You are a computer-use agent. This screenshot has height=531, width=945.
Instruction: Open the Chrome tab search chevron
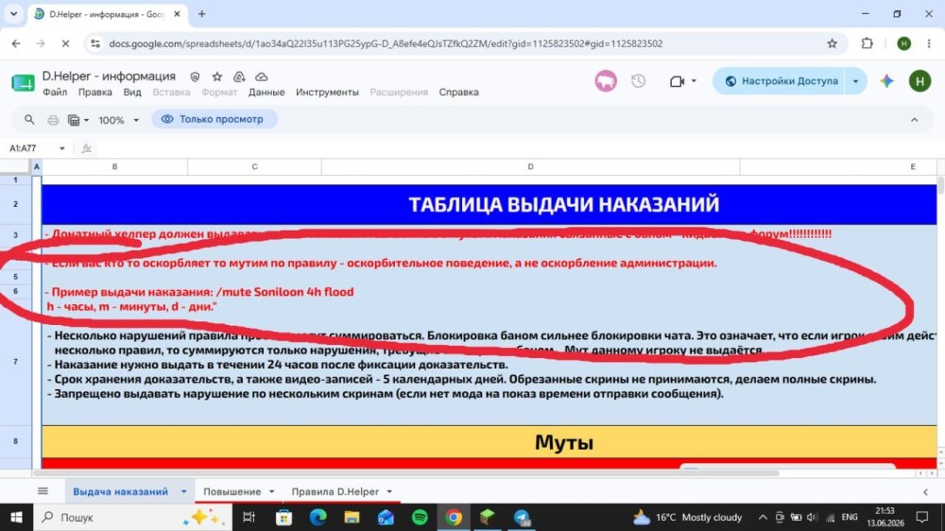point(14,14)
